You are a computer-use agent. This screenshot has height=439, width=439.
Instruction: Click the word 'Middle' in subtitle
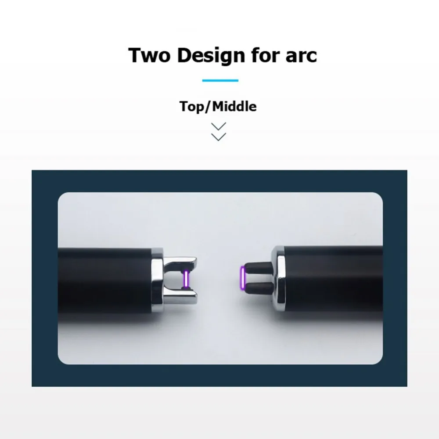click(x=234, y=106)
